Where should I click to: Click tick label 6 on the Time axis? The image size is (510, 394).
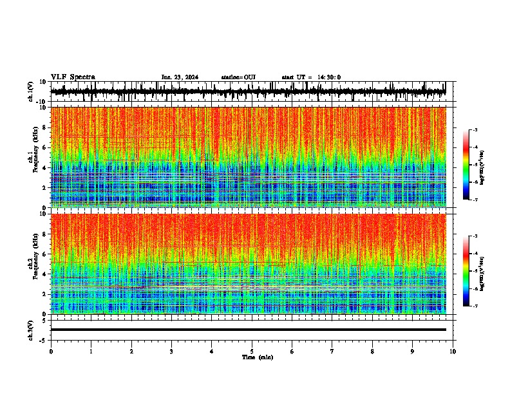pos(292,352)
